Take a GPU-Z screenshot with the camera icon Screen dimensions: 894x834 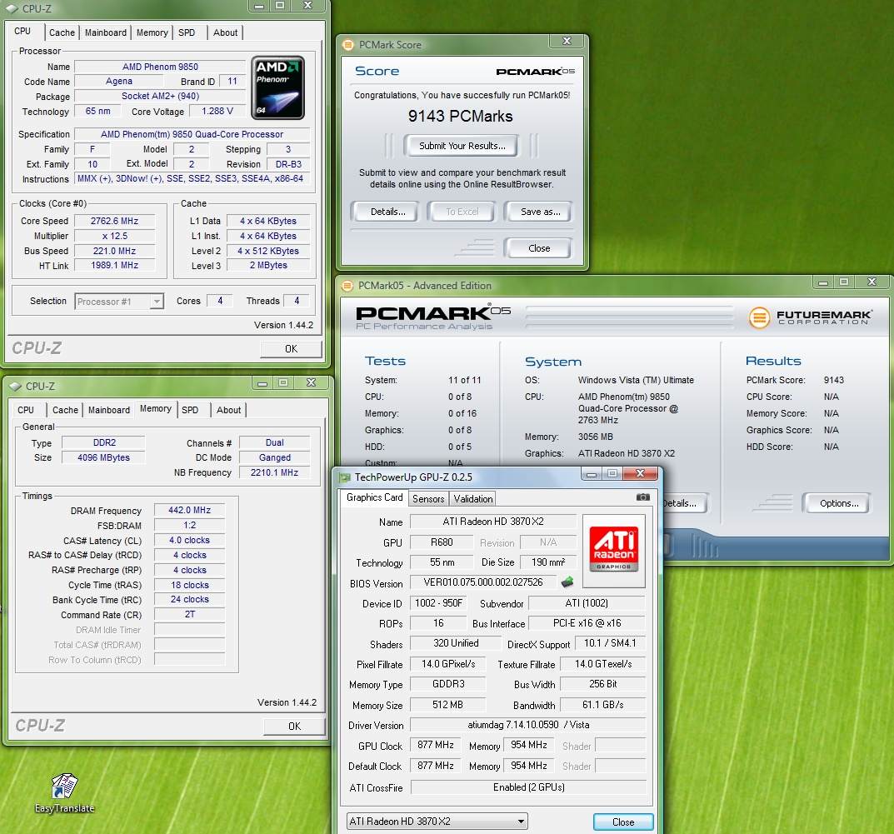[642, 497]
